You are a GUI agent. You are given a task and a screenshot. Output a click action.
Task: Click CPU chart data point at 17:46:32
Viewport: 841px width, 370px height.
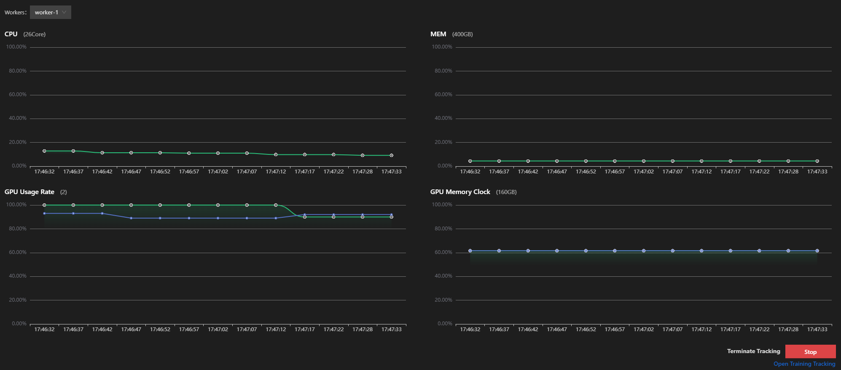pos(44,151)
